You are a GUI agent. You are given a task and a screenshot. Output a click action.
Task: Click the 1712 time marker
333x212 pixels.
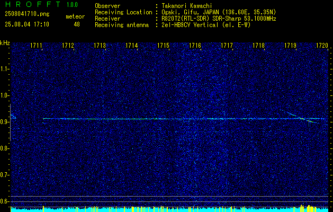(x=68, y=45)
